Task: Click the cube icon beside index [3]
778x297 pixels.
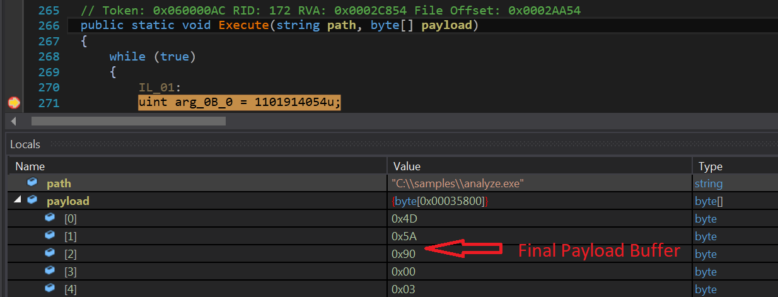Action: coord(50,271)
